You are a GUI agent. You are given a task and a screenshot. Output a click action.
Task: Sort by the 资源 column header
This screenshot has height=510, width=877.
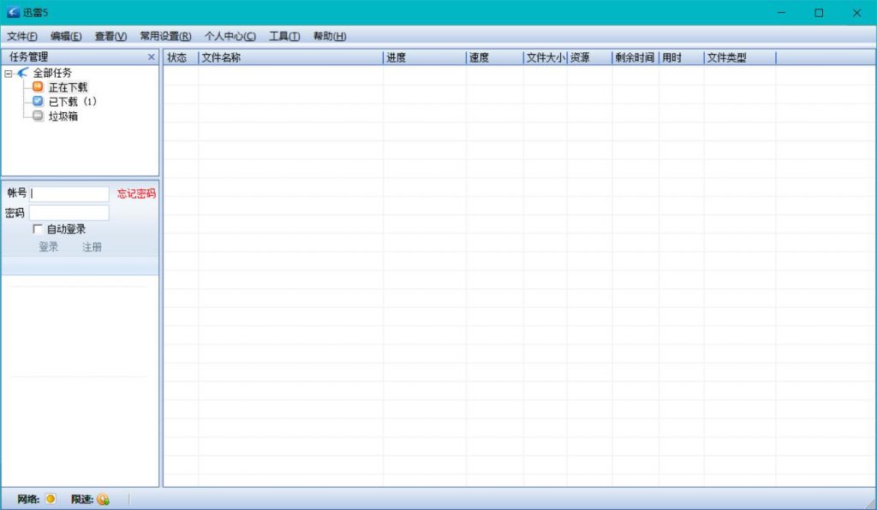tap(590, 57)
